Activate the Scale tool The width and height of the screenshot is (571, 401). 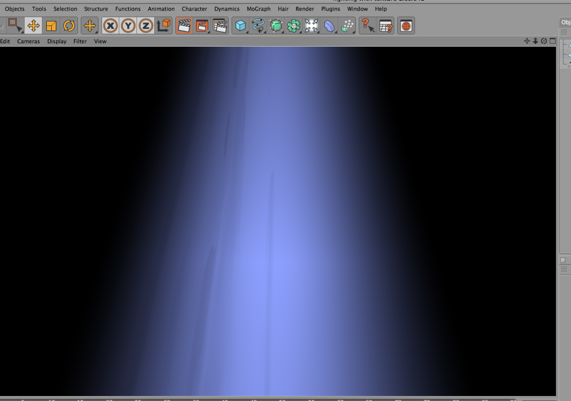[x=51, y=26]
